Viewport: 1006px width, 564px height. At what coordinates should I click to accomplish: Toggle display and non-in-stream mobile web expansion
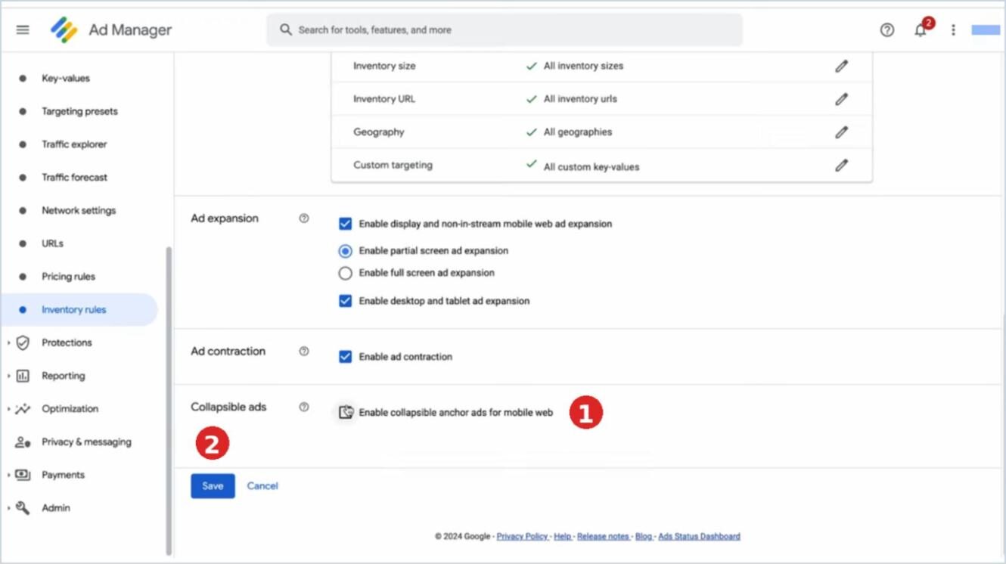(345, 224)
